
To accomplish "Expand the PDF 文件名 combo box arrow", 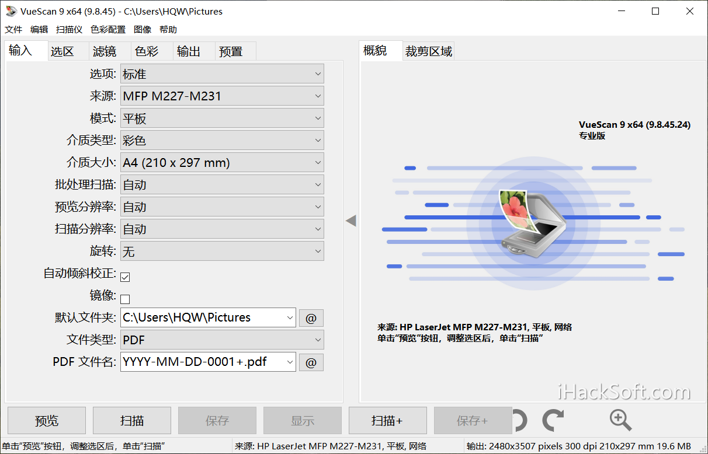I will (x=290, y=362).
